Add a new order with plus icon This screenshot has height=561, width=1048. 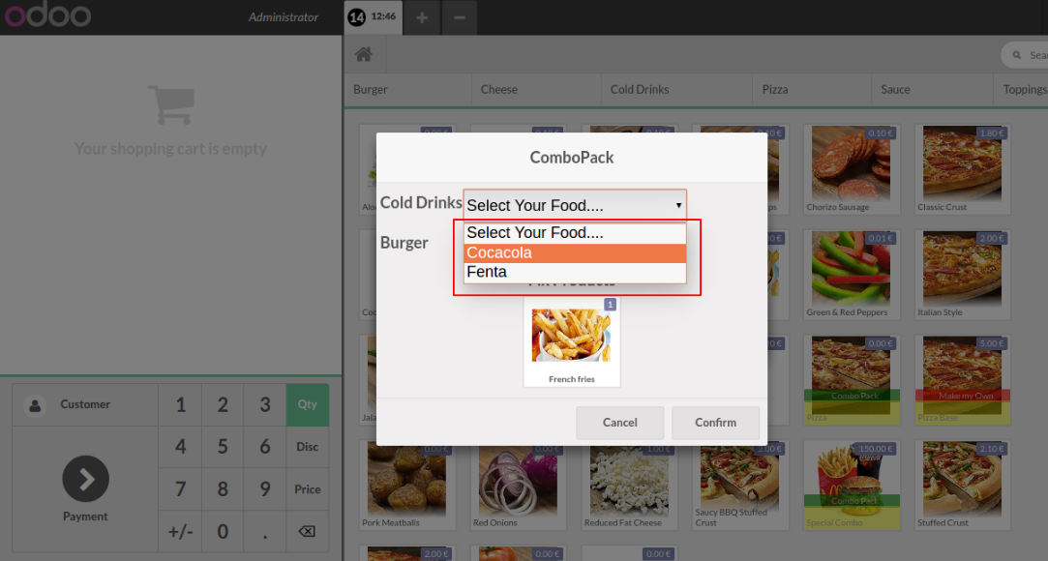coord(422,17)
